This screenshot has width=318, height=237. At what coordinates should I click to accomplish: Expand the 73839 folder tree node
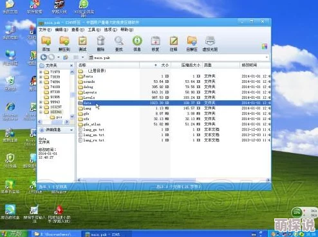point(41,77)
